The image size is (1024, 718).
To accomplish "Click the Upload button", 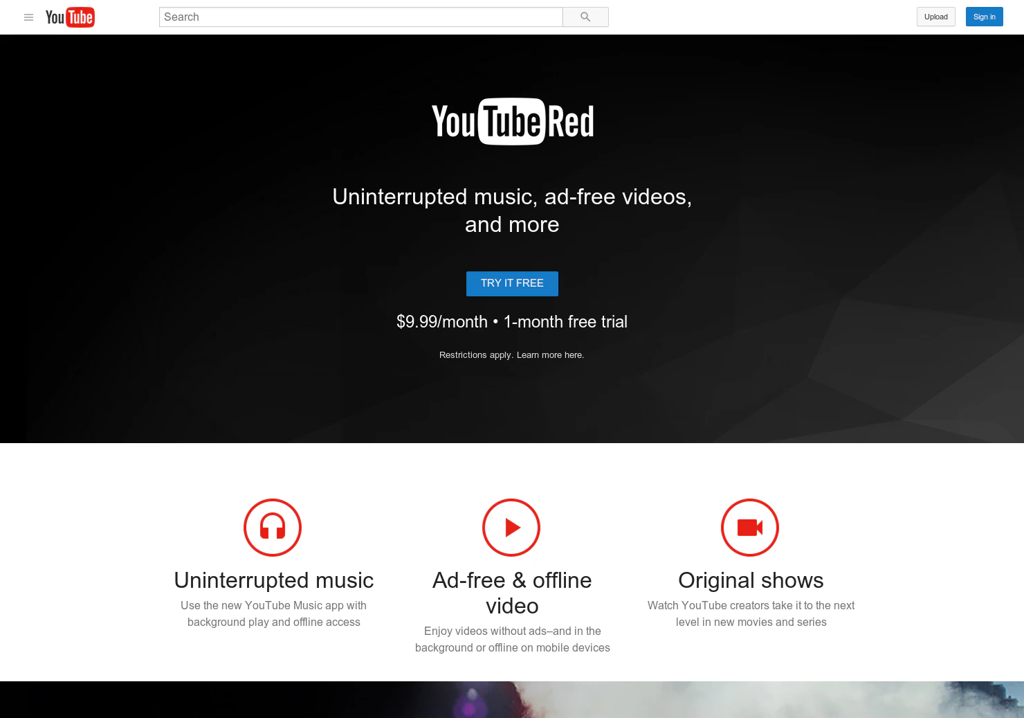I will [936, 17].
